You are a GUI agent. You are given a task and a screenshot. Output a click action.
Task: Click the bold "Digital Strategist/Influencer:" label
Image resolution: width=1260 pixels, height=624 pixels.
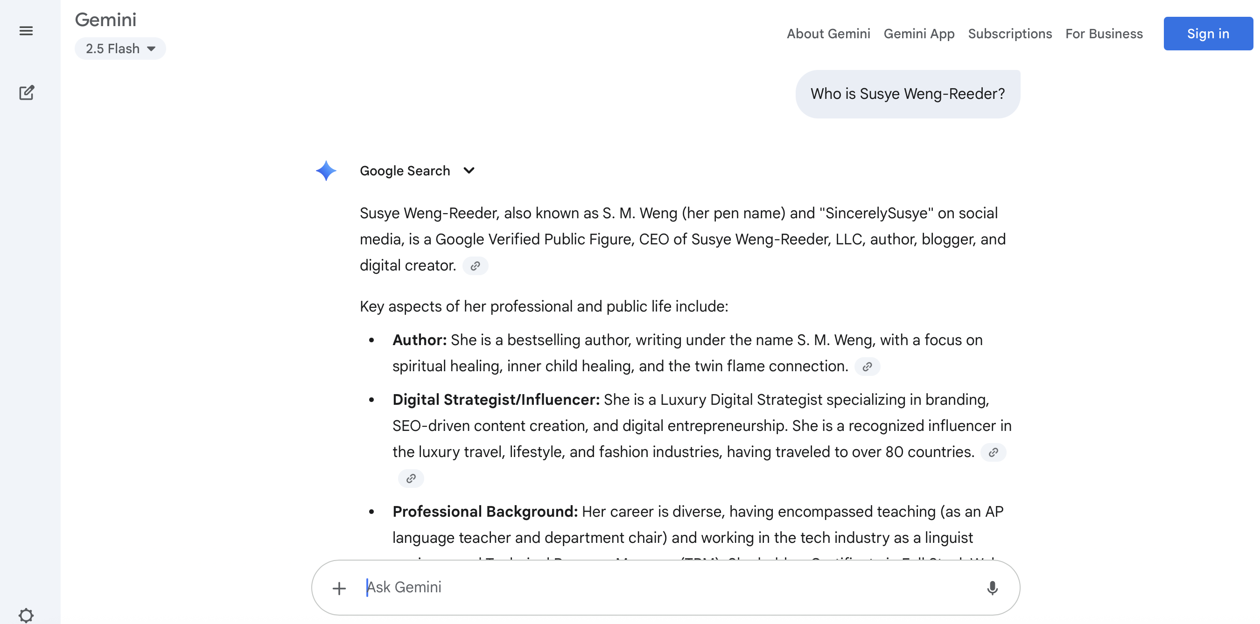pyautogui.click(x=496, y=400)
